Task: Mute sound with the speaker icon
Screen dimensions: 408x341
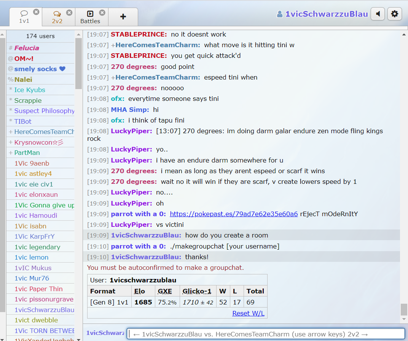Action: point(378,14)
